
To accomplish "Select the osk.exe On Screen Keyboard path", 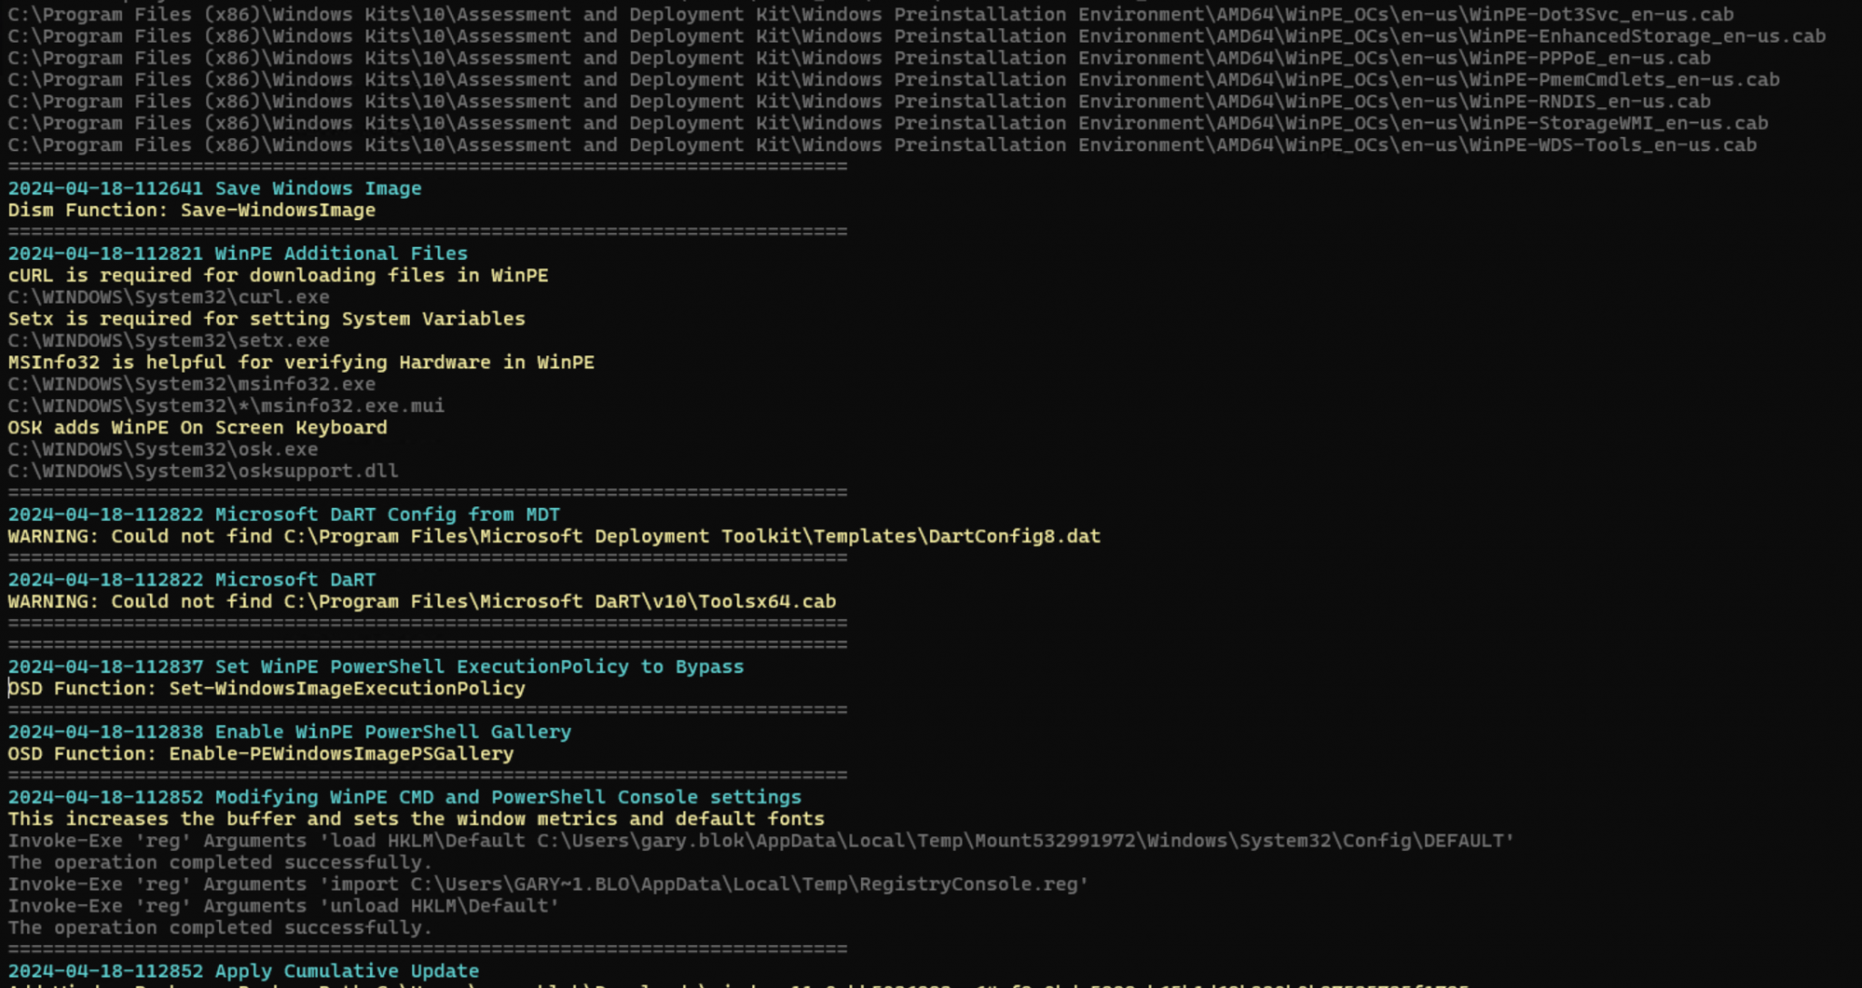I will [x=159, y=449].
